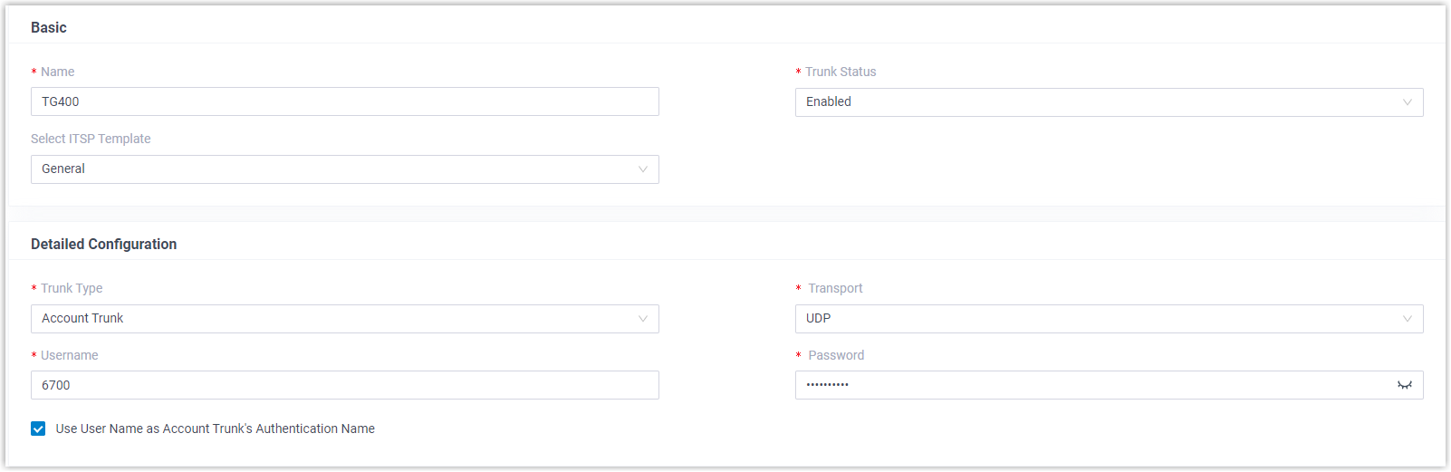Focus the Username field containing 6700
This screenshot has width=1451, height=472.
344,385
